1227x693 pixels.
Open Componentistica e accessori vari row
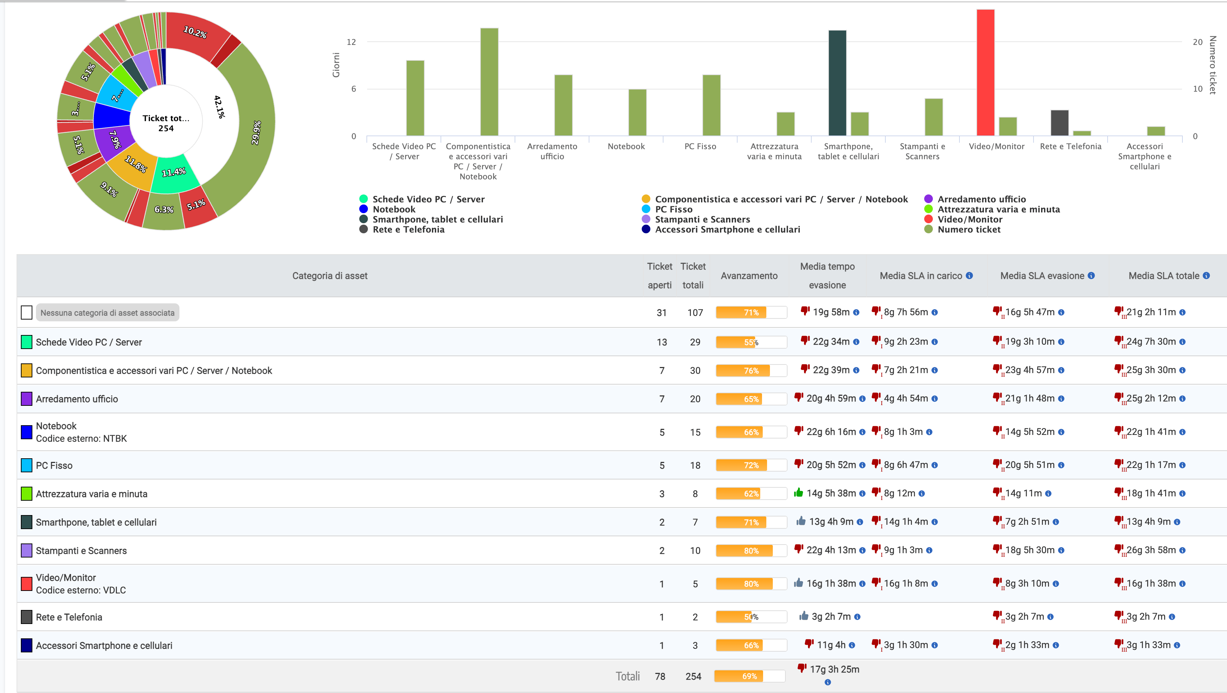coord(154,370)
